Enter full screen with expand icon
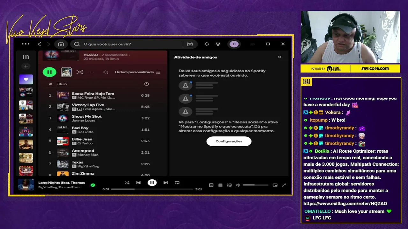Screen dimensions: 408x229 284,185
